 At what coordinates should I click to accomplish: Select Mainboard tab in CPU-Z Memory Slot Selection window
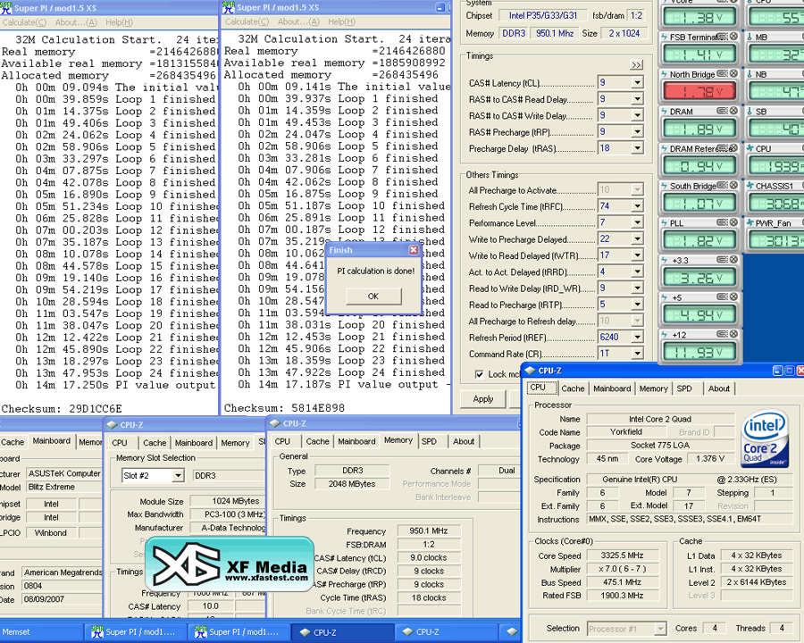tap(193, 443)
